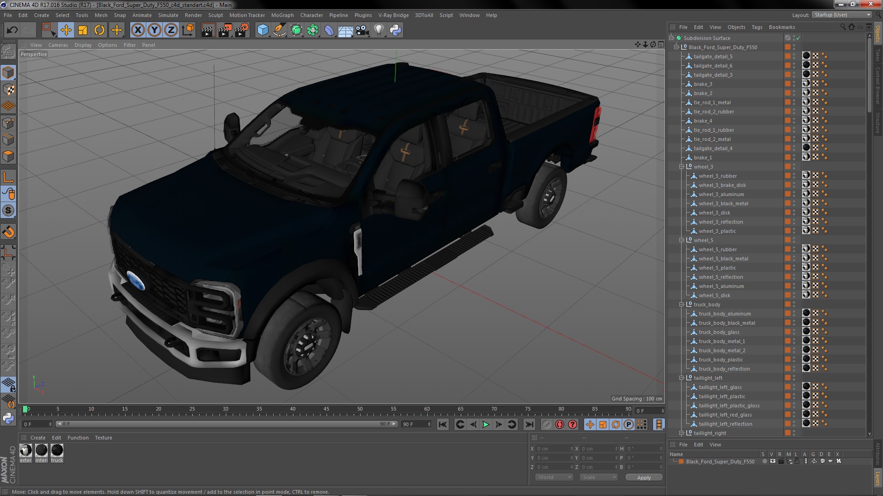The width and height of the screenshot is (883, 496).
Task: Click the Python script icon in toolbar
Action: click(396, 30)
